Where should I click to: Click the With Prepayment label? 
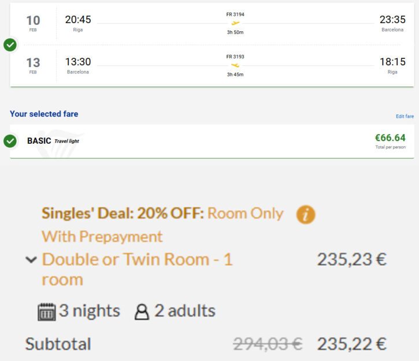coord(102,237)
